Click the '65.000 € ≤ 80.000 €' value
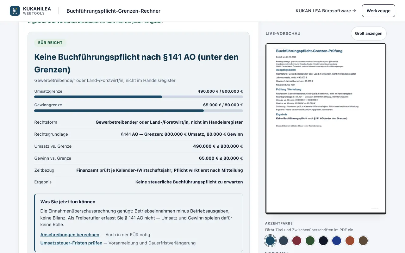 (221, 158)
